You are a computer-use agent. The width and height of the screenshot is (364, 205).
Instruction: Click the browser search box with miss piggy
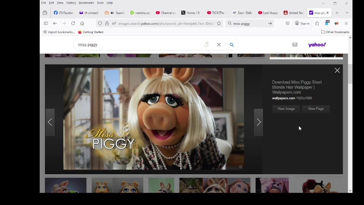pos(249,24)
